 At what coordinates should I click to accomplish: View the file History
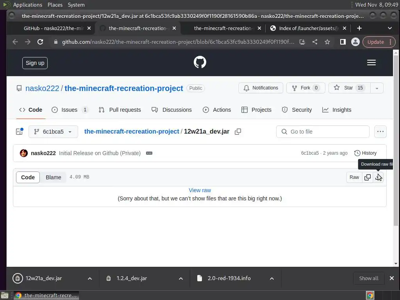coord(365,153)
